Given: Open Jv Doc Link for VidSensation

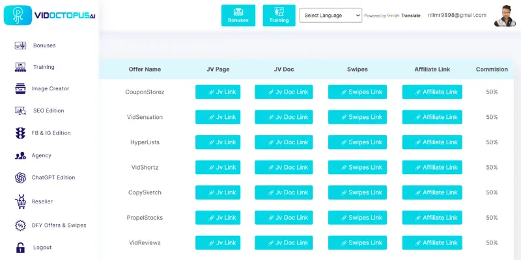Looking at the screenshot, I should tap(284, 117).
